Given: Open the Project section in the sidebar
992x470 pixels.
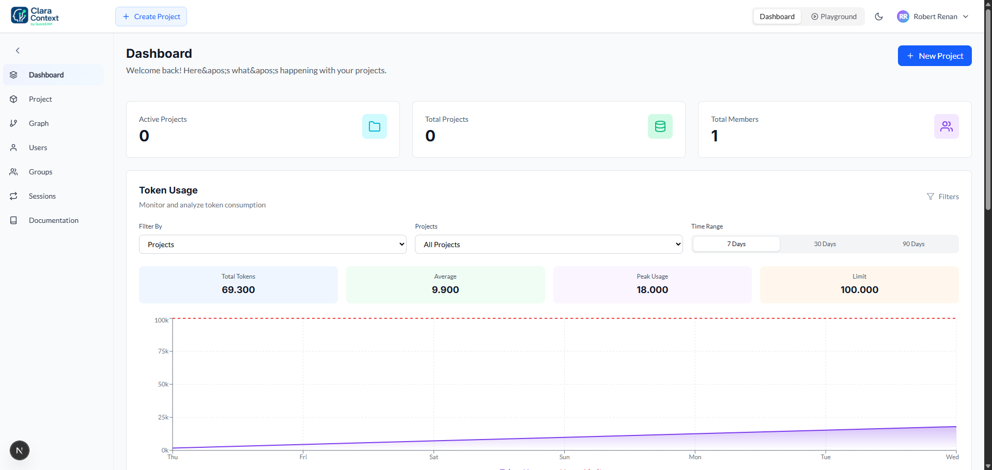Looking at the screenshot, I should [40, 99].
